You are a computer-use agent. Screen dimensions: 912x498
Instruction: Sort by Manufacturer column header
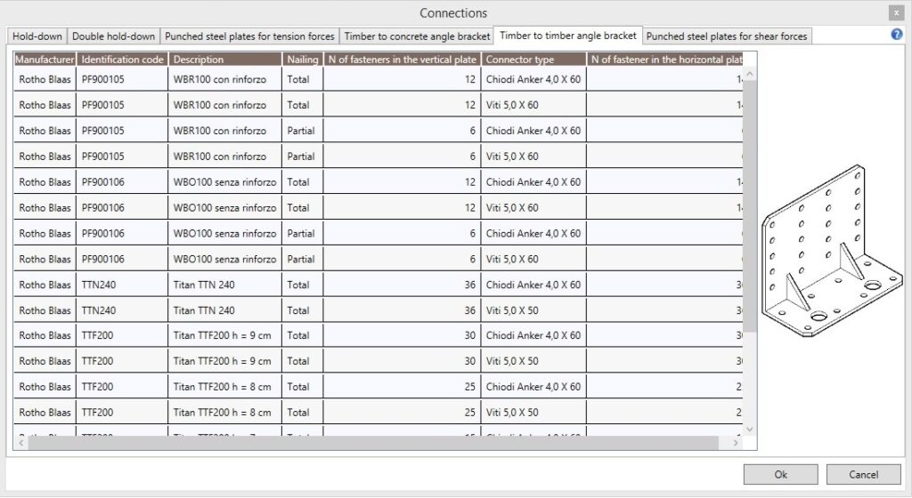click(x=45, y=60)
